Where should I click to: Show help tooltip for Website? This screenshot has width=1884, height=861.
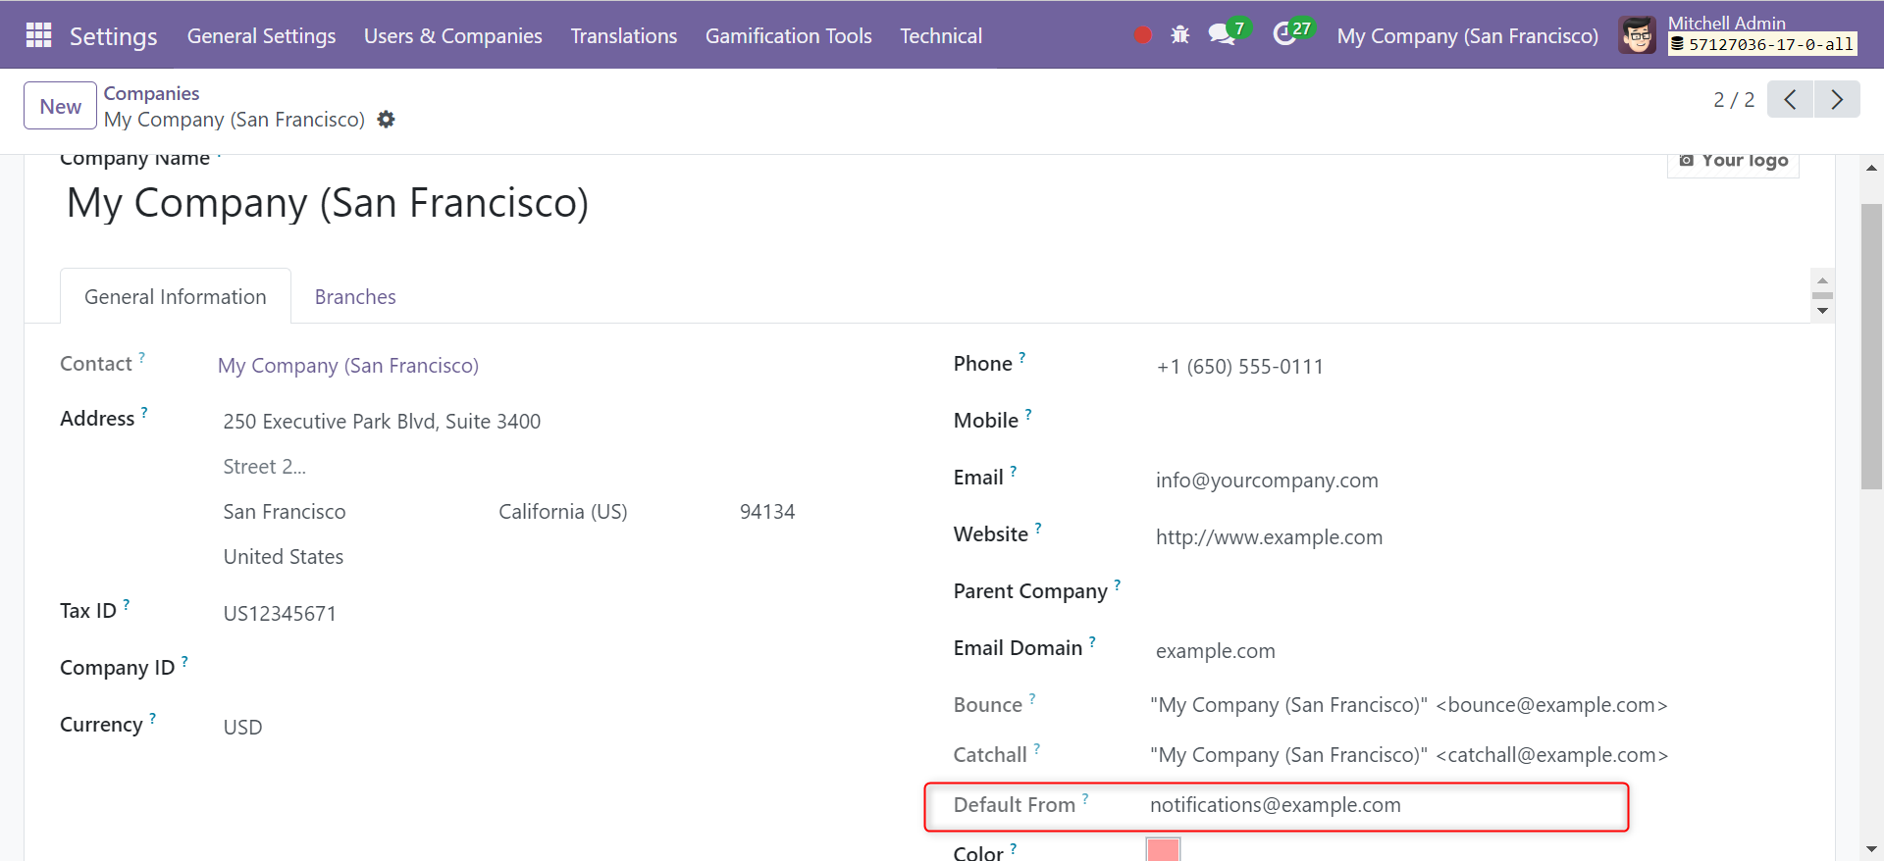pos(1038,529)
